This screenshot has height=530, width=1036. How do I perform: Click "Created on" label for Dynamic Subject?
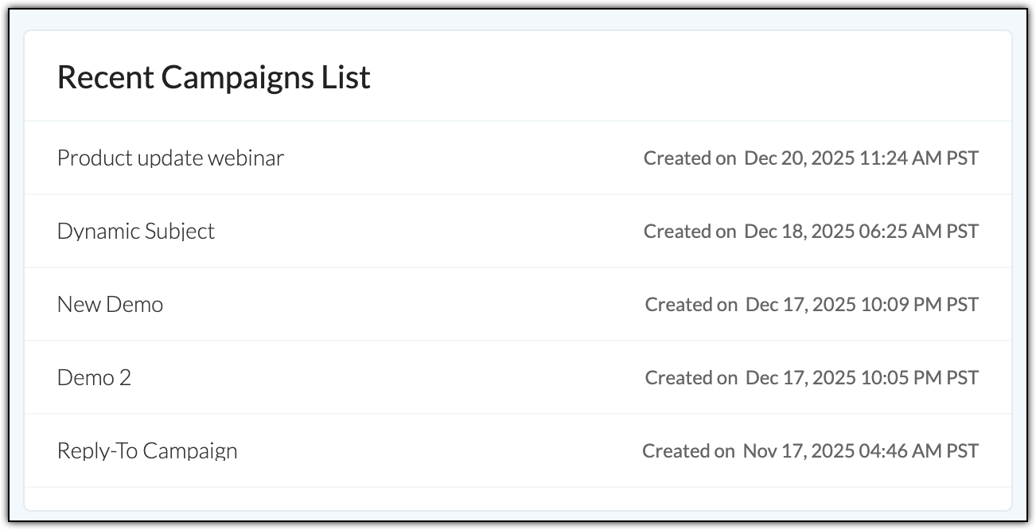tap(690, 232)
